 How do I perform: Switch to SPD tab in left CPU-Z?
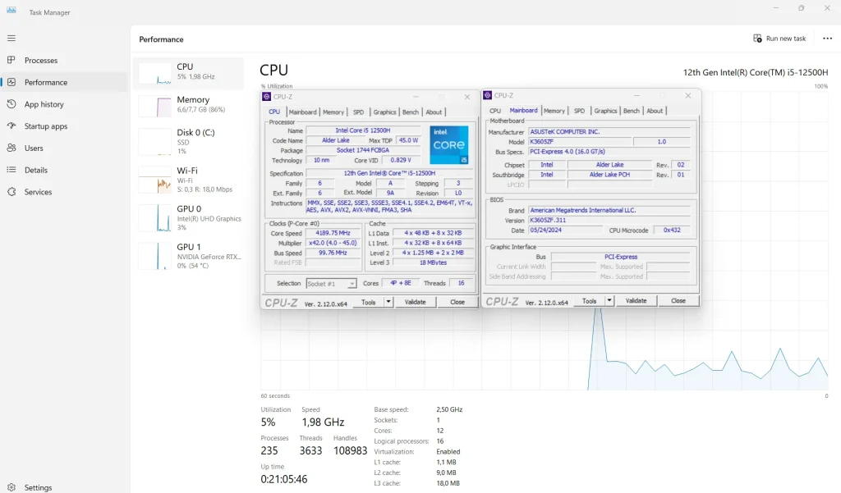[358, 112]
